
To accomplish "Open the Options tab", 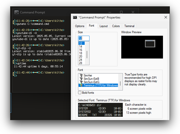I will (80, 26).
